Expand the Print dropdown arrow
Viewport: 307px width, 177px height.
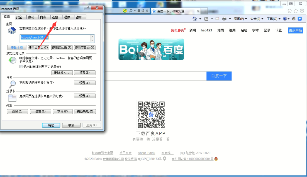click(230, 19)
